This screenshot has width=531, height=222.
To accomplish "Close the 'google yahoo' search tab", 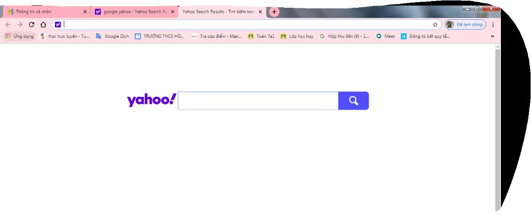I will point(172,12).
